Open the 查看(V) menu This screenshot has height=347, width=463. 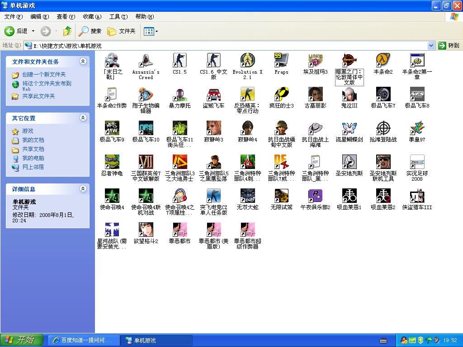[x=66, y=17]
